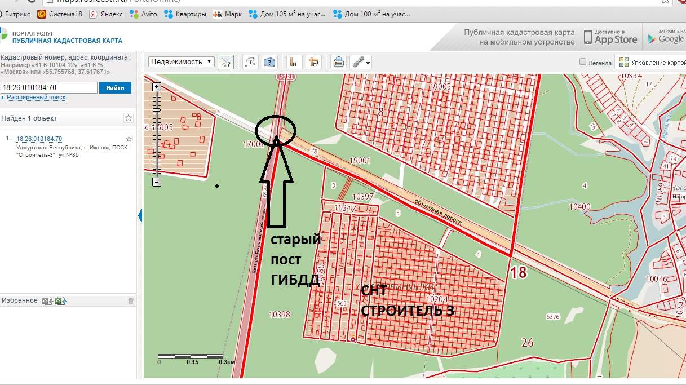The image size is (686, 385).
Task: Open the Система18 bookmark
Action: [x=61, y=14]
